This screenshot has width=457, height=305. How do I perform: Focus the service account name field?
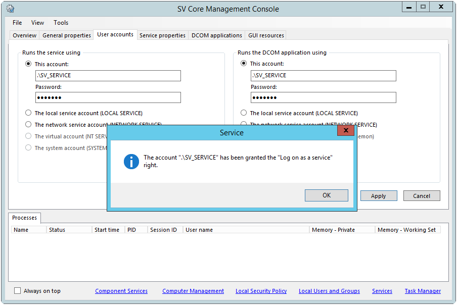[108, 76]
